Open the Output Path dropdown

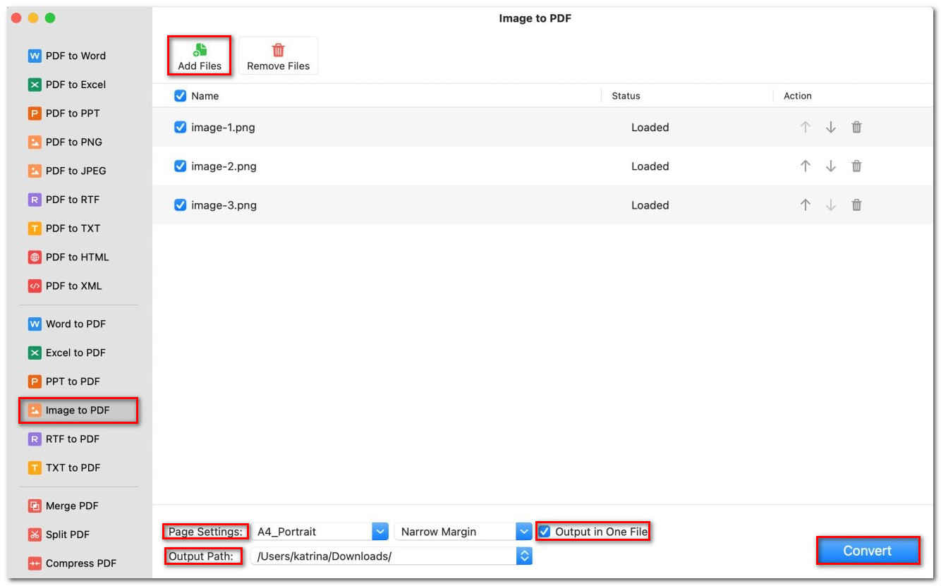click(524, 556)
